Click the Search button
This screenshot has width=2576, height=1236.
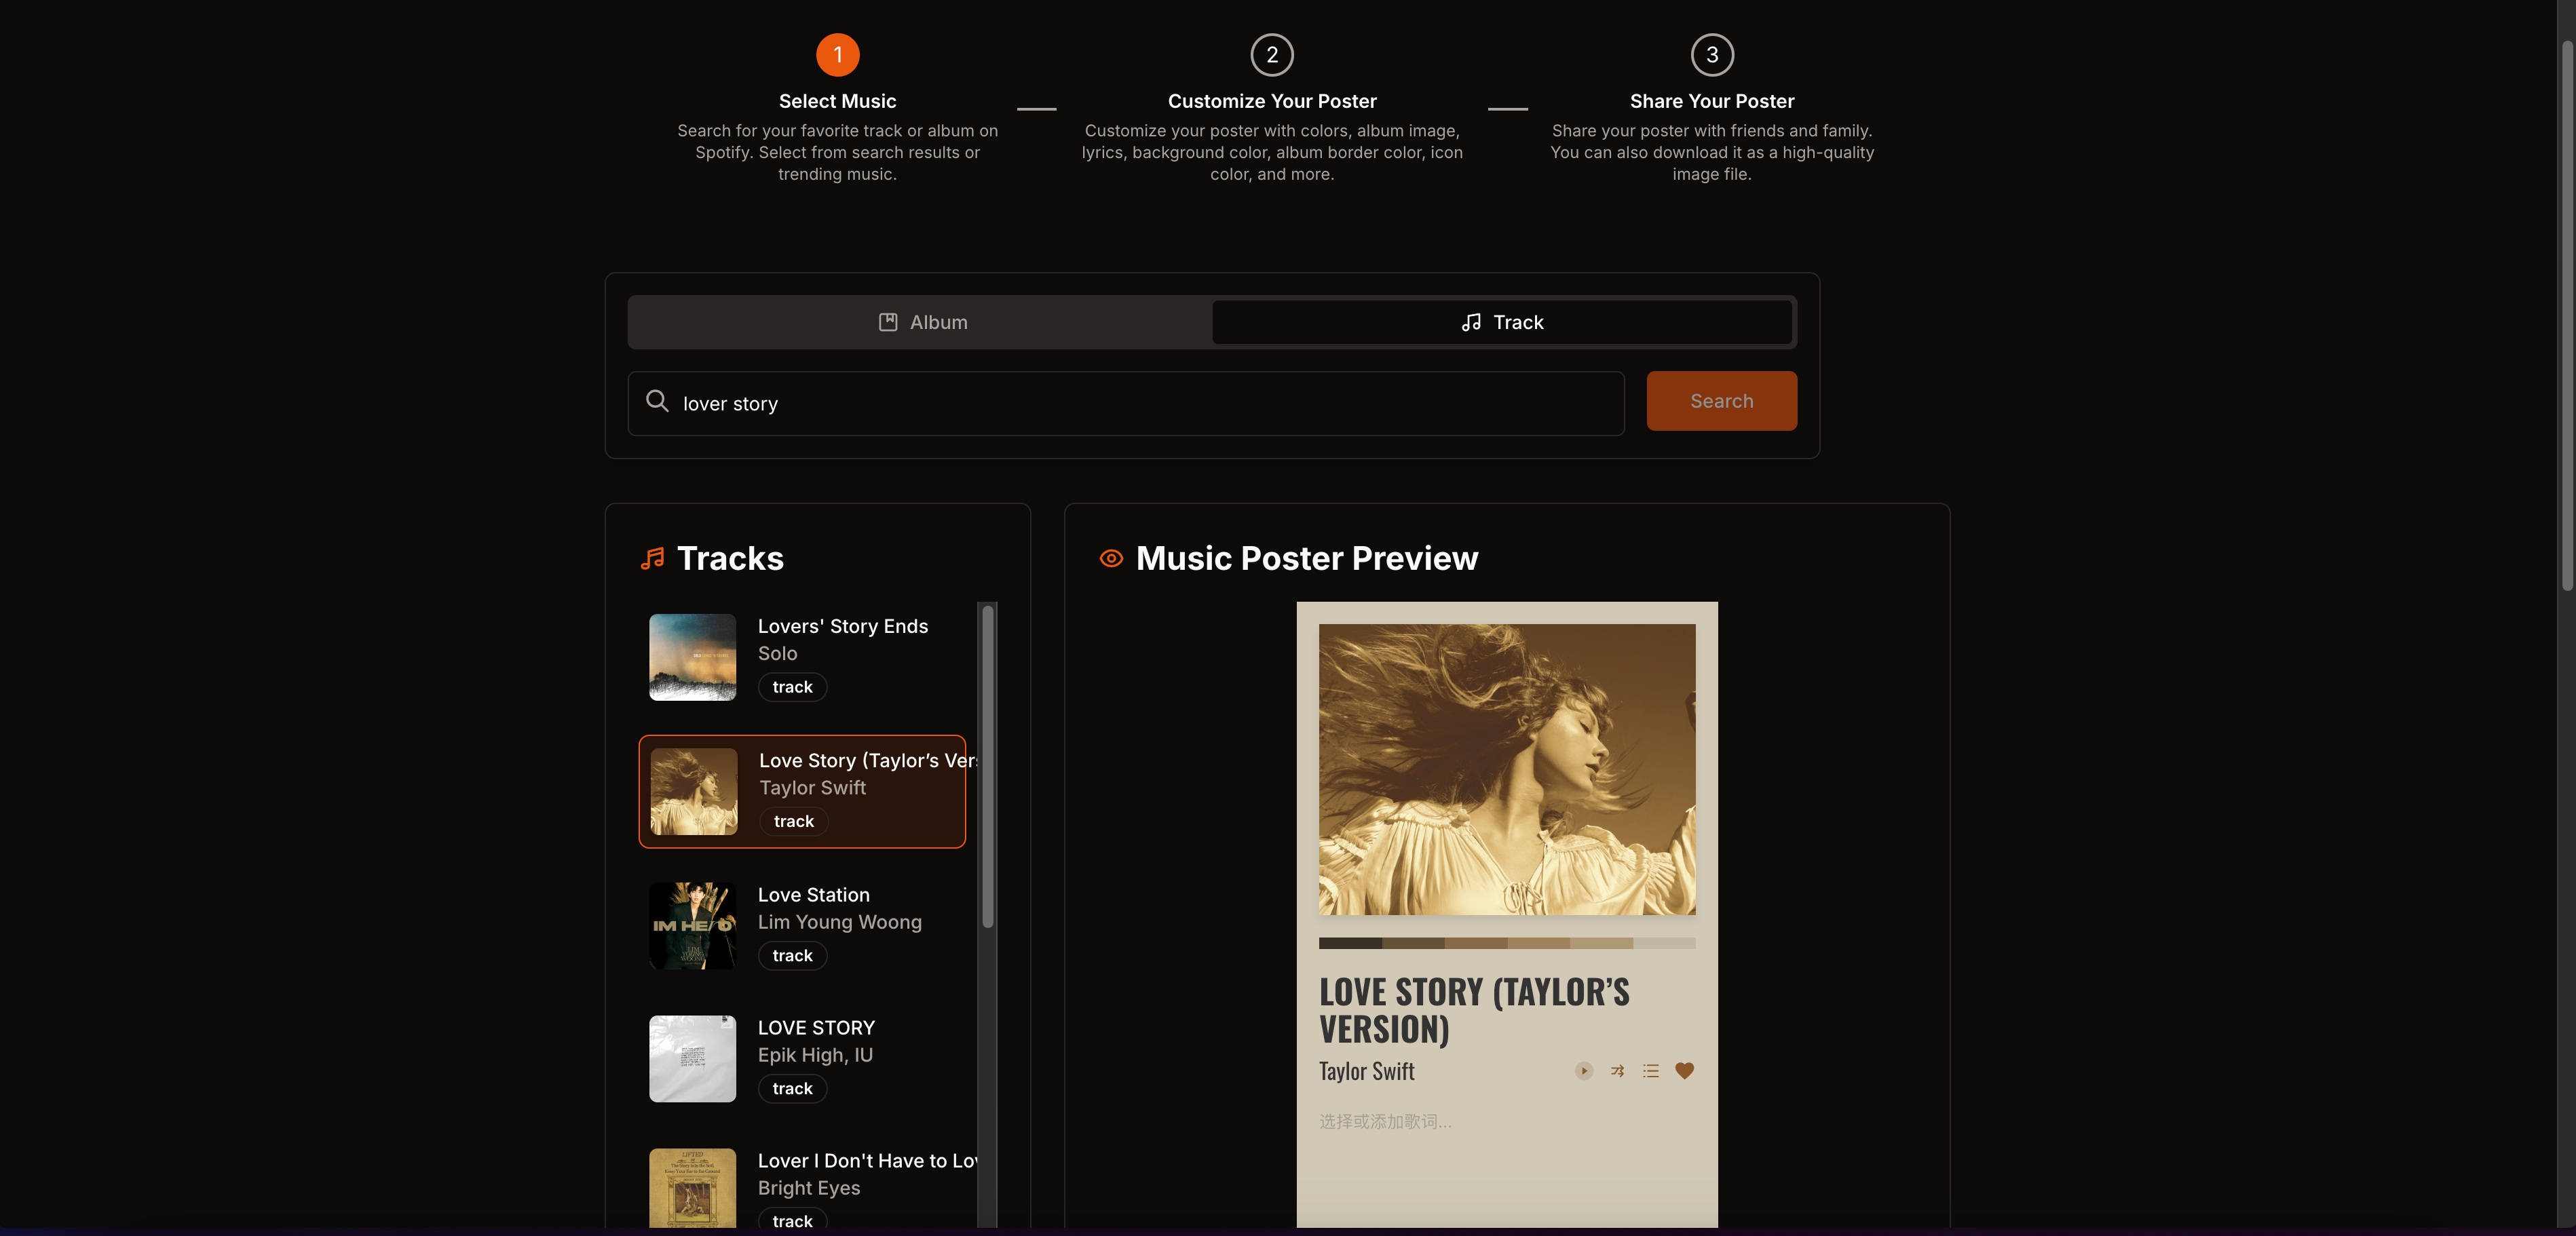1721,401
